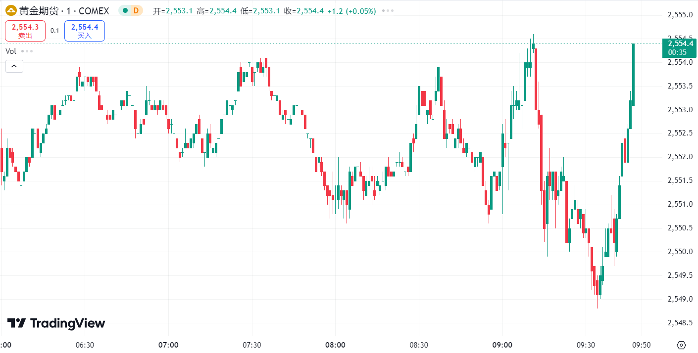The image size is (698, 353).
Task: Click the green market status dot
Action: click(125, 11)
